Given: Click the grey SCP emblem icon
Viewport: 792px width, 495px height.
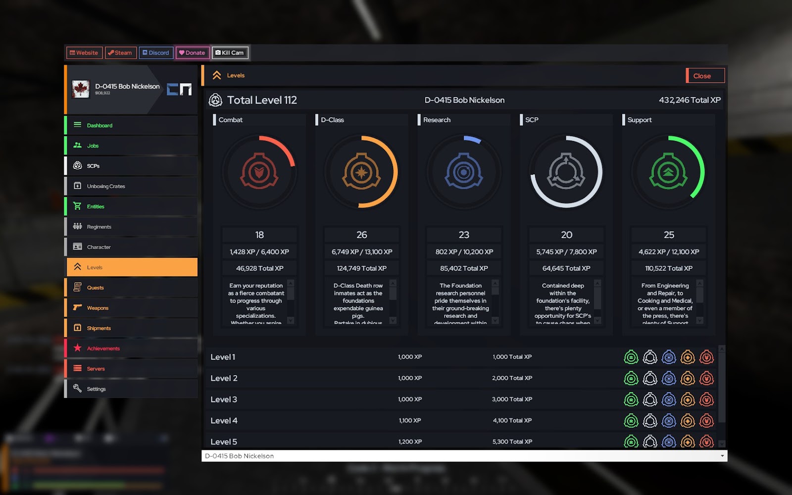Looking at the screenshot, I should (566, 172).
